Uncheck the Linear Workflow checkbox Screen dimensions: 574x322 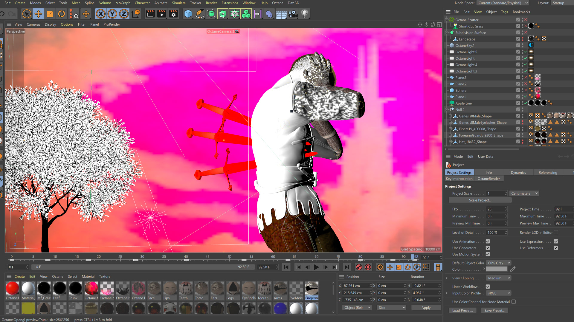(488, 287)
